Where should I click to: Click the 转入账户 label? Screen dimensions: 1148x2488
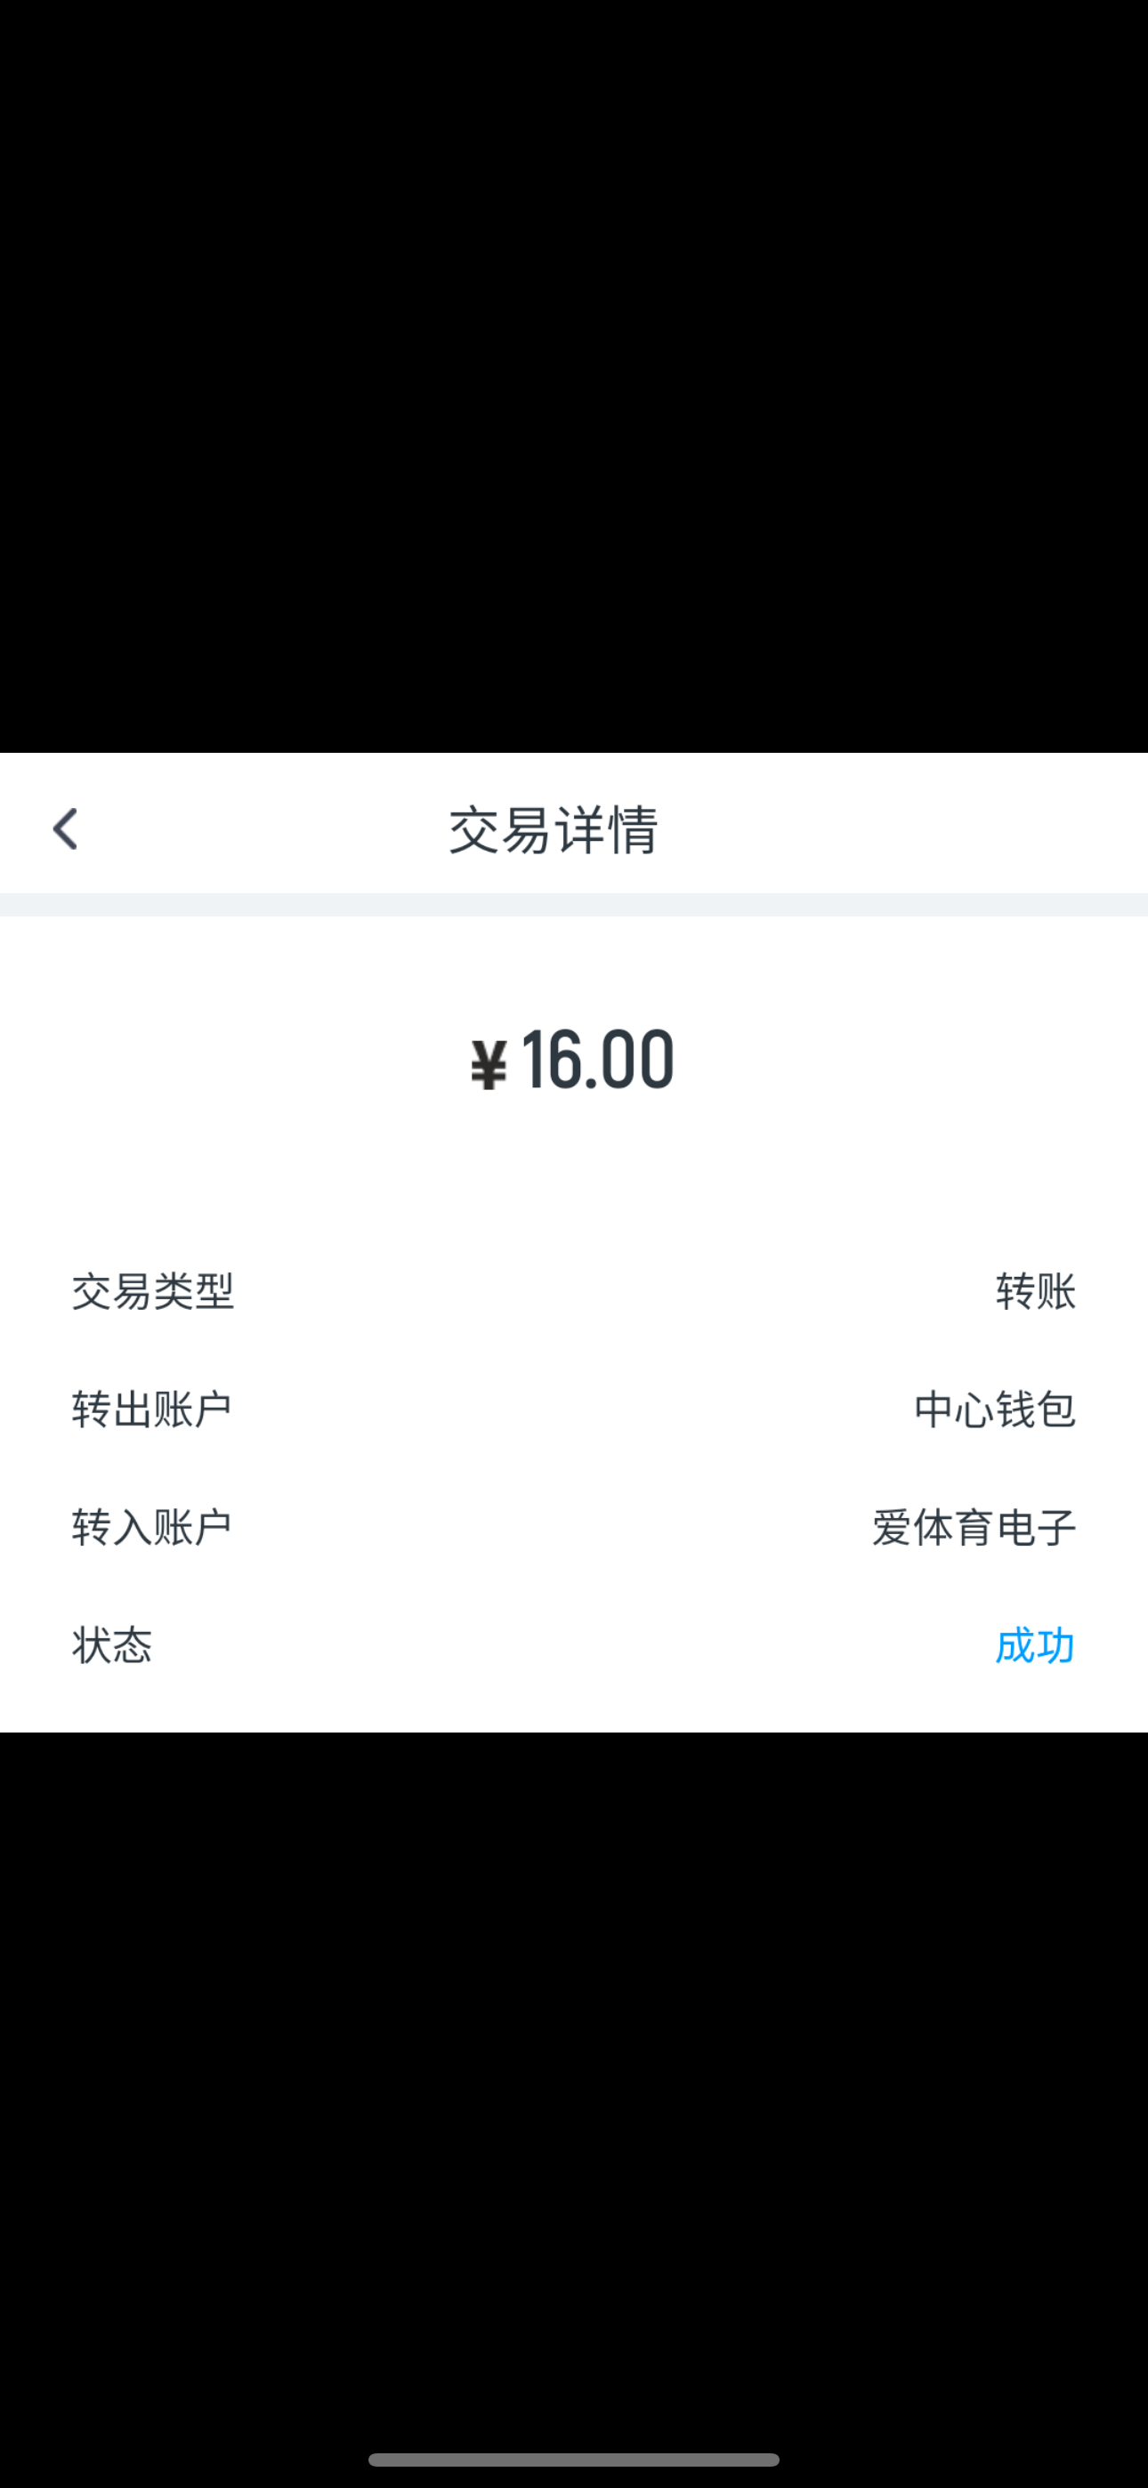pyautogui.click(x=151, y=1527)
